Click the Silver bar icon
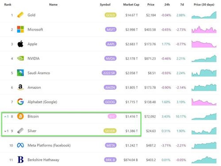221x166 pixels. click(20, 131)
